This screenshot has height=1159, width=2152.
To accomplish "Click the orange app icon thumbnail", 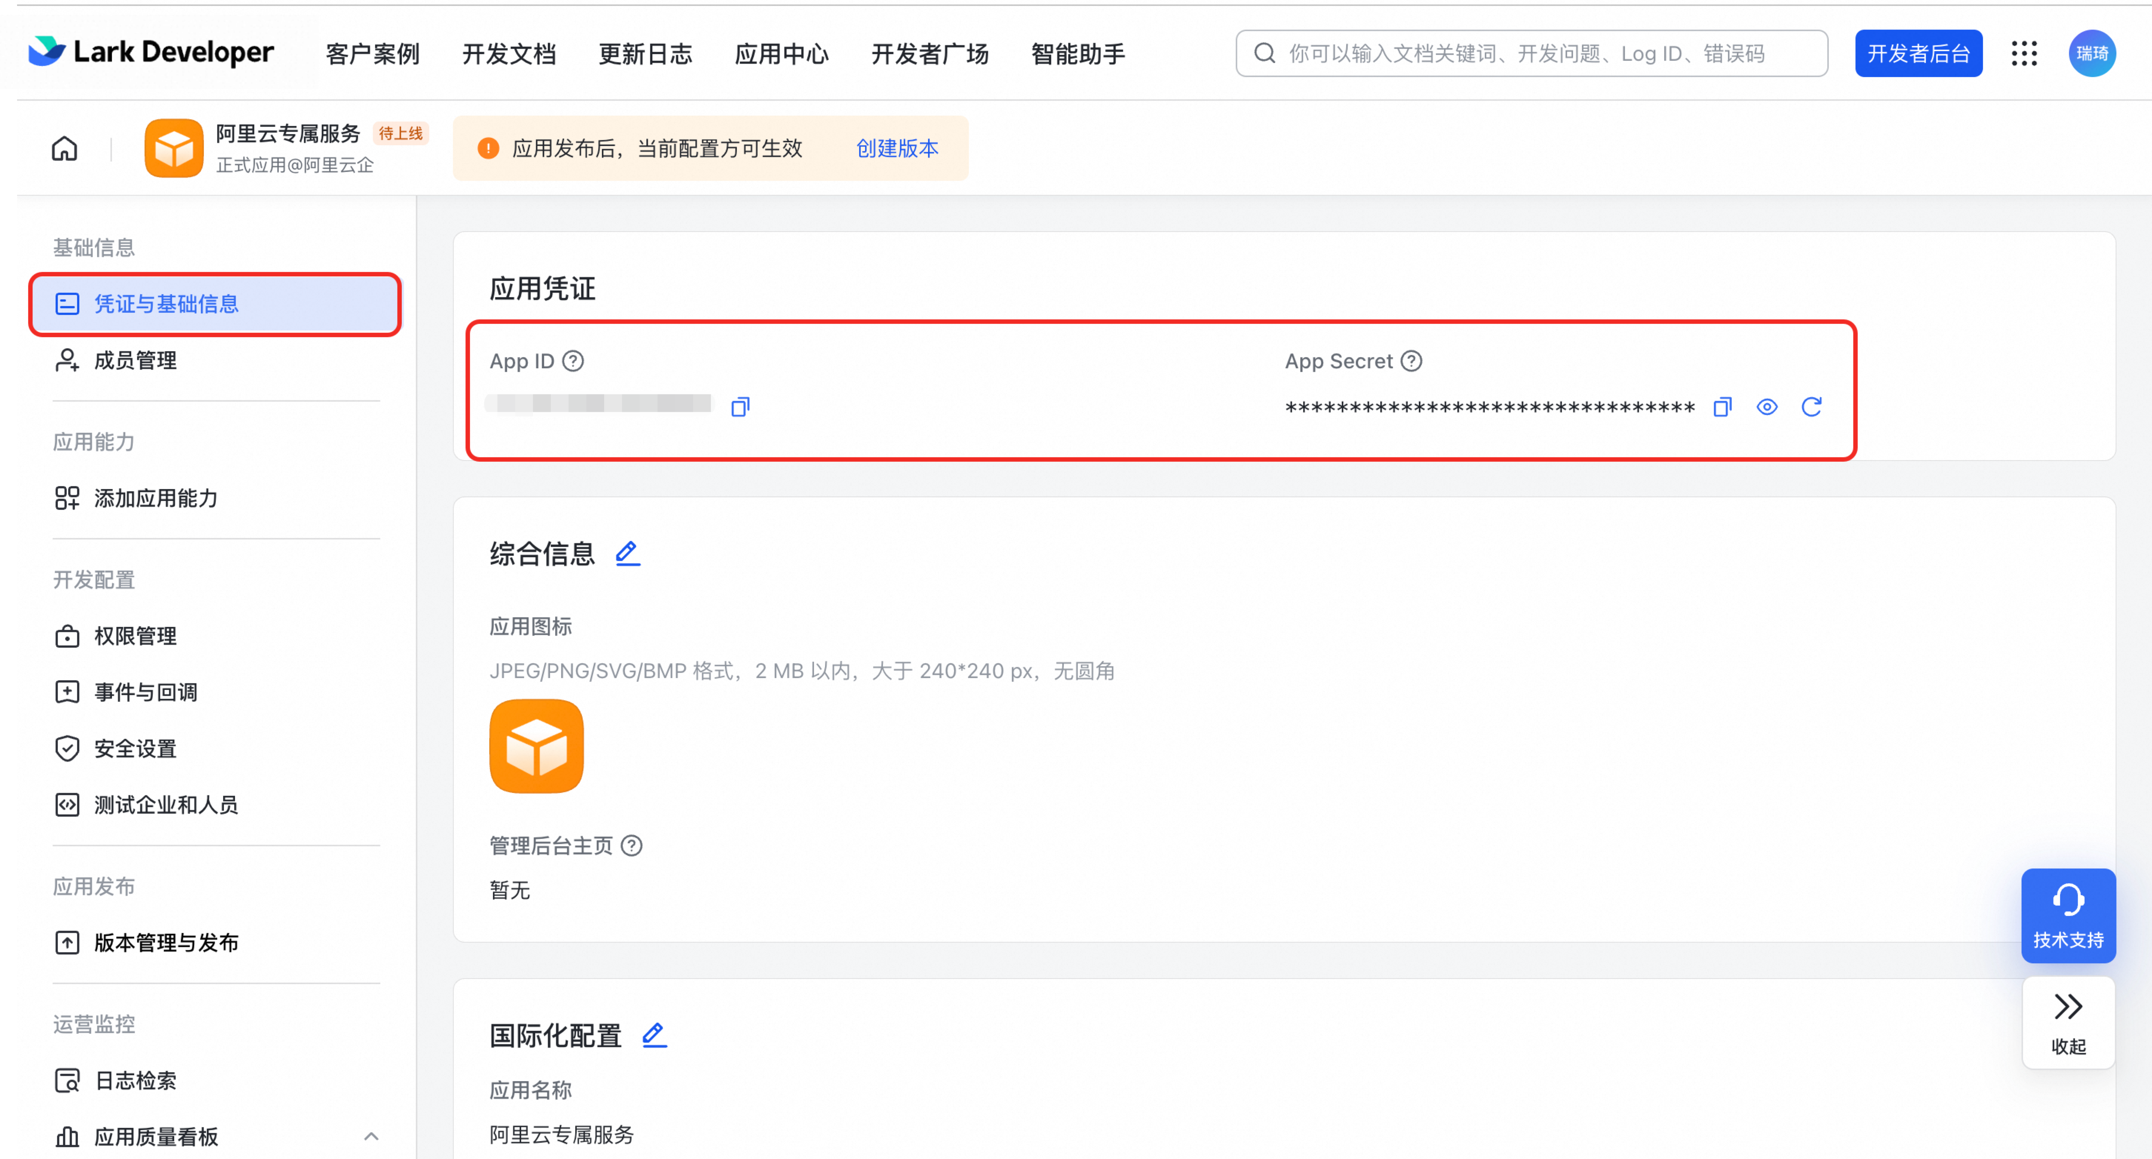I will click(536, 745).
